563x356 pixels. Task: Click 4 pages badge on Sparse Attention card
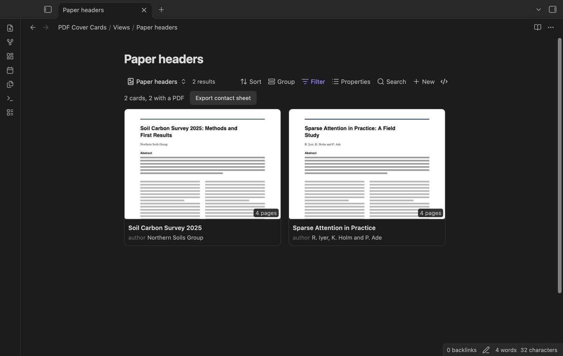(431, 213)
